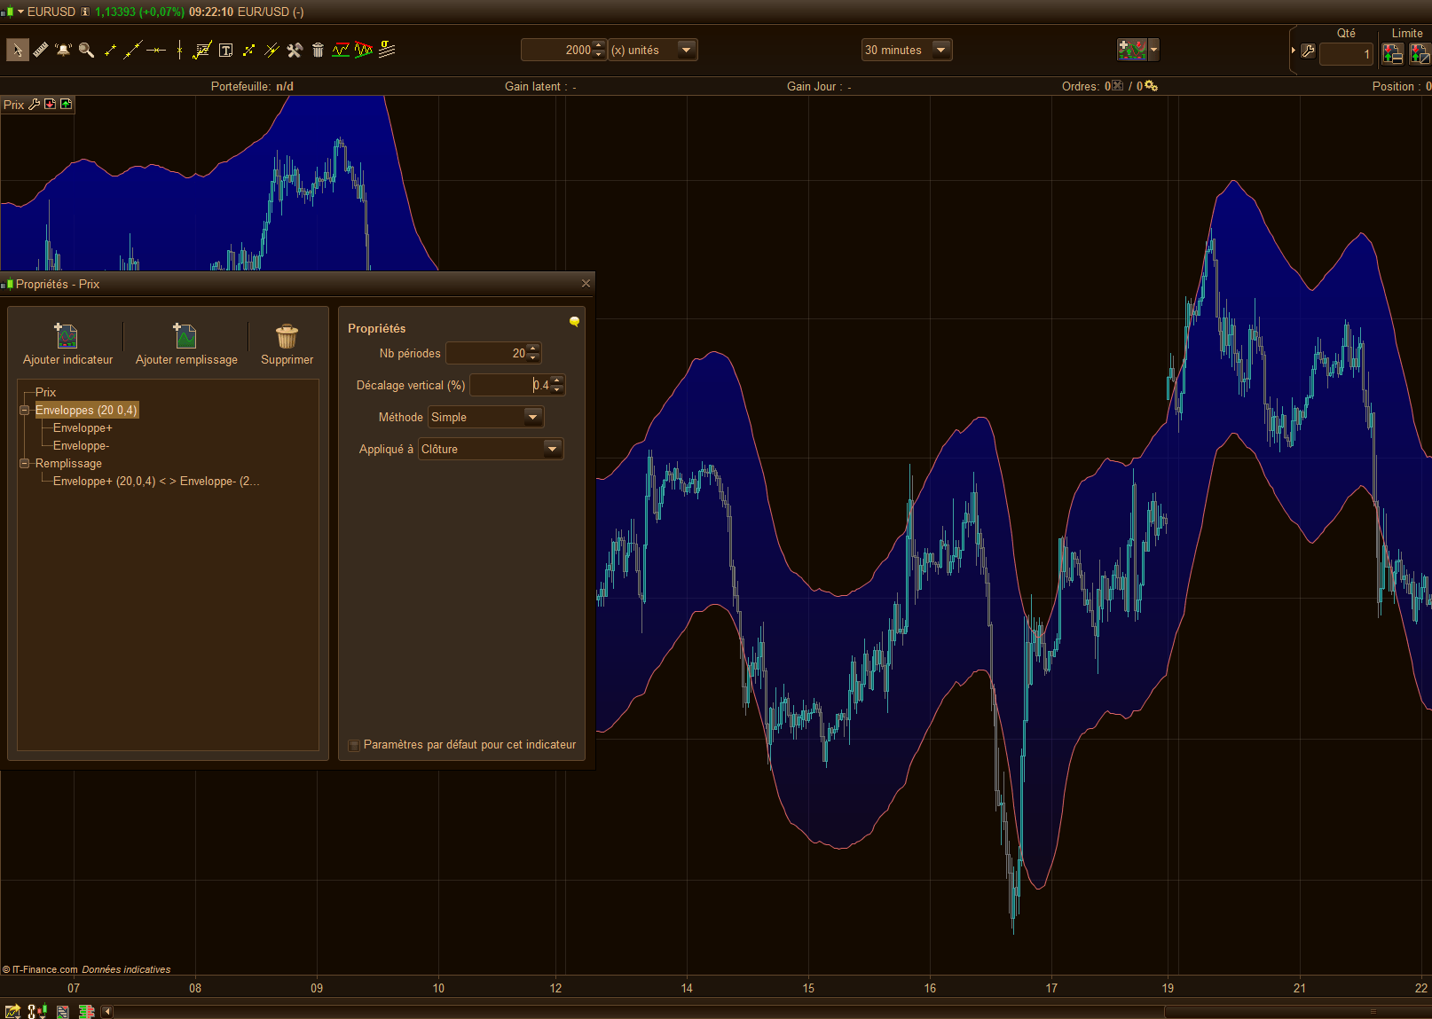The width and height of the screenshot is (1432, 1019).
Task: Select the Remplissage tree item
Action: click(68, 463)
